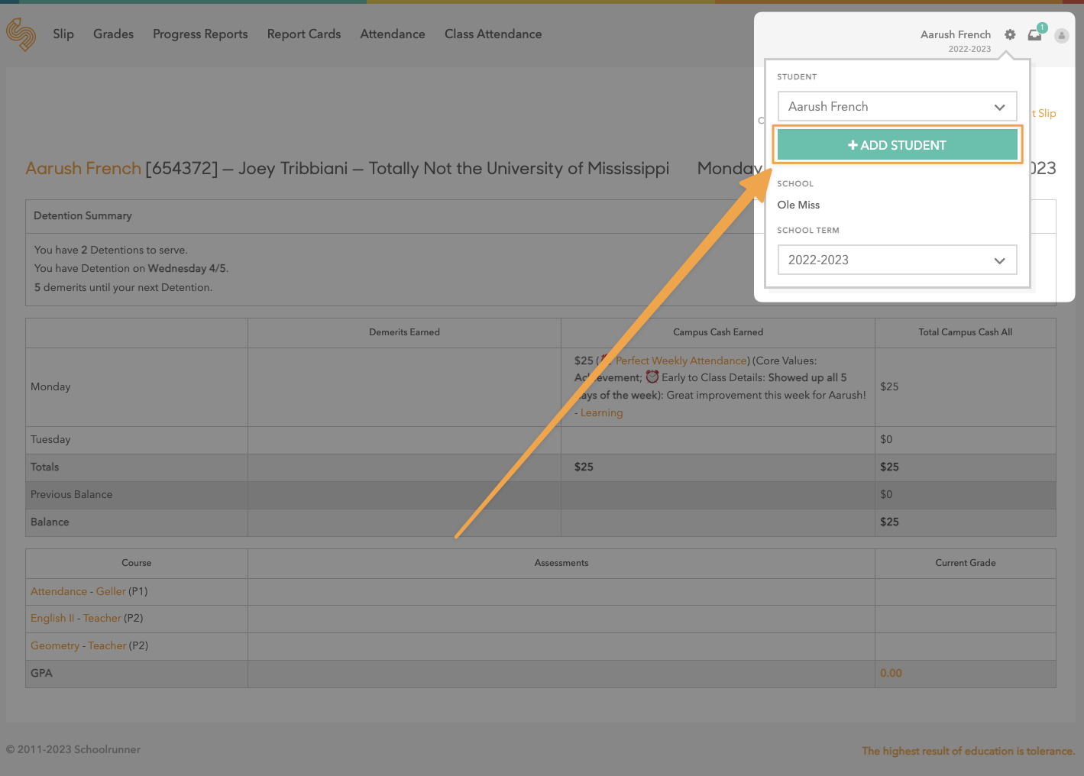This screenshot has width=1084, height=776.
Task: Click the Aarush French name link in heading
Action: [83, 169]
